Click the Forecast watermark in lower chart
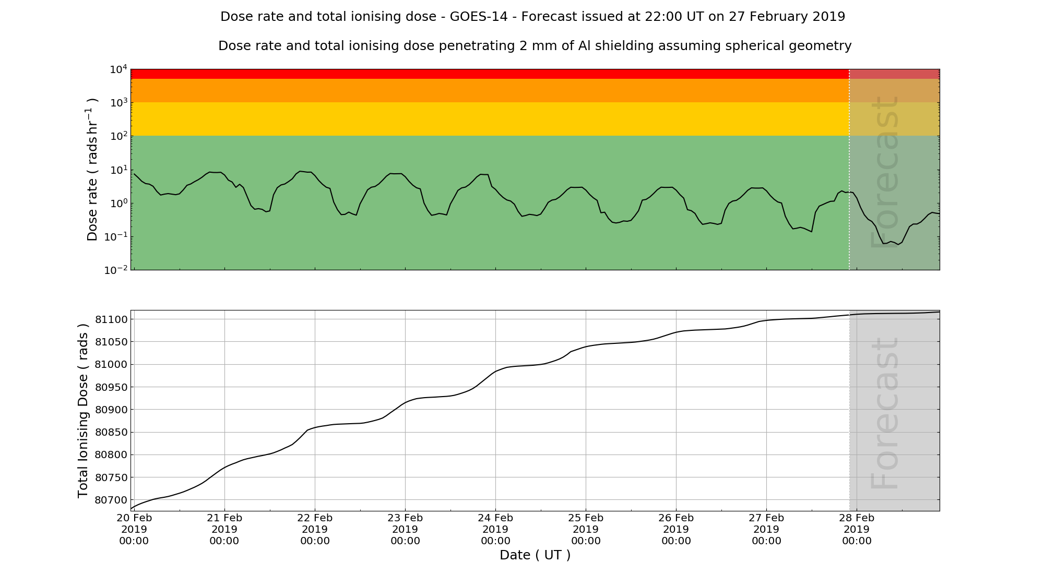Screen dimensions: 1044x574 [884, 413]
